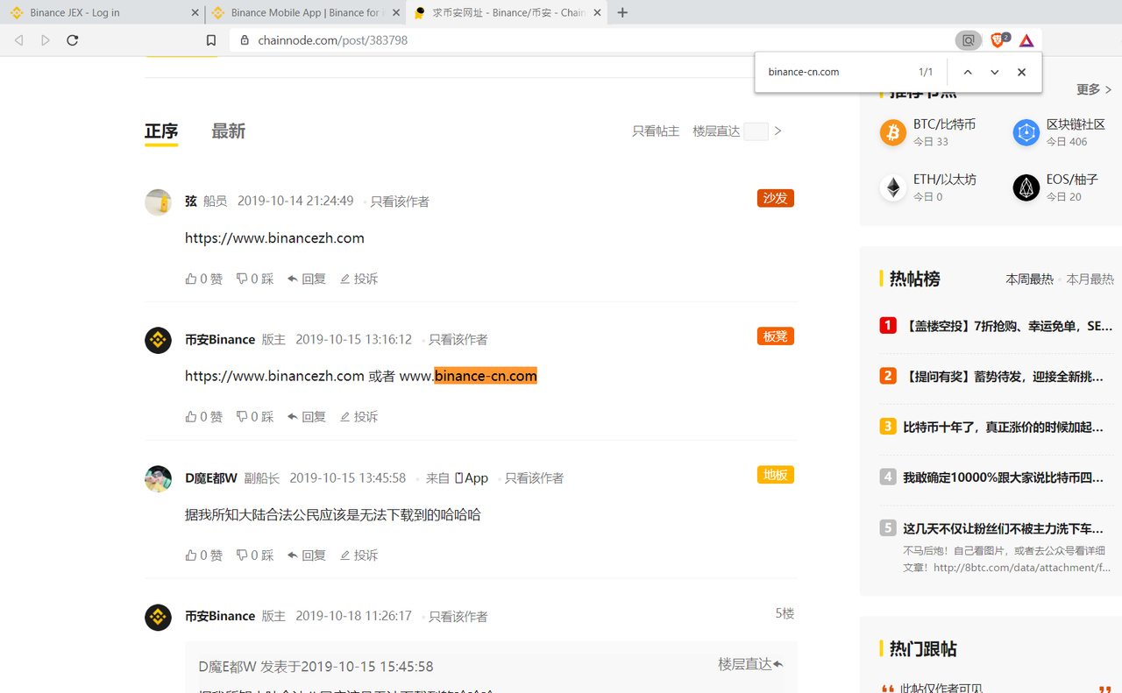Report 币安Binance 13:16:12 post via 投诉
The height and width of the screenshot is (693, 1122).
(359, 417)
